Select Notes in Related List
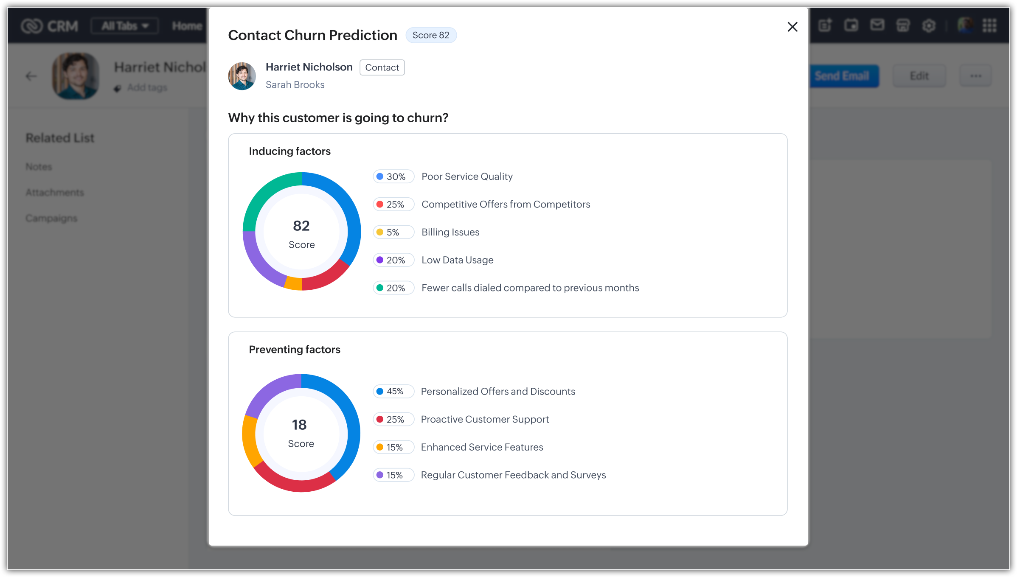Image resolution: width=1017 pixels, height=577 pixels. click(x=39, y=167)
